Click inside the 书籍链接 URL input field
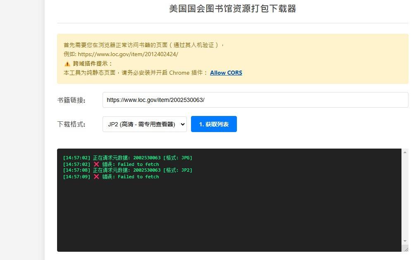Viewport: 418px width, 260px height. click(x=255, y=100)
